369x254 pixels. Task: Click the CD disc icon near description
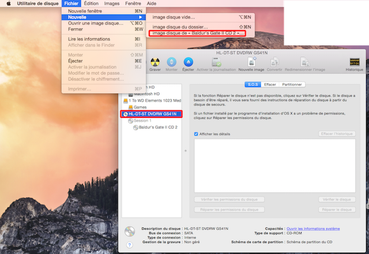point(130,231)
